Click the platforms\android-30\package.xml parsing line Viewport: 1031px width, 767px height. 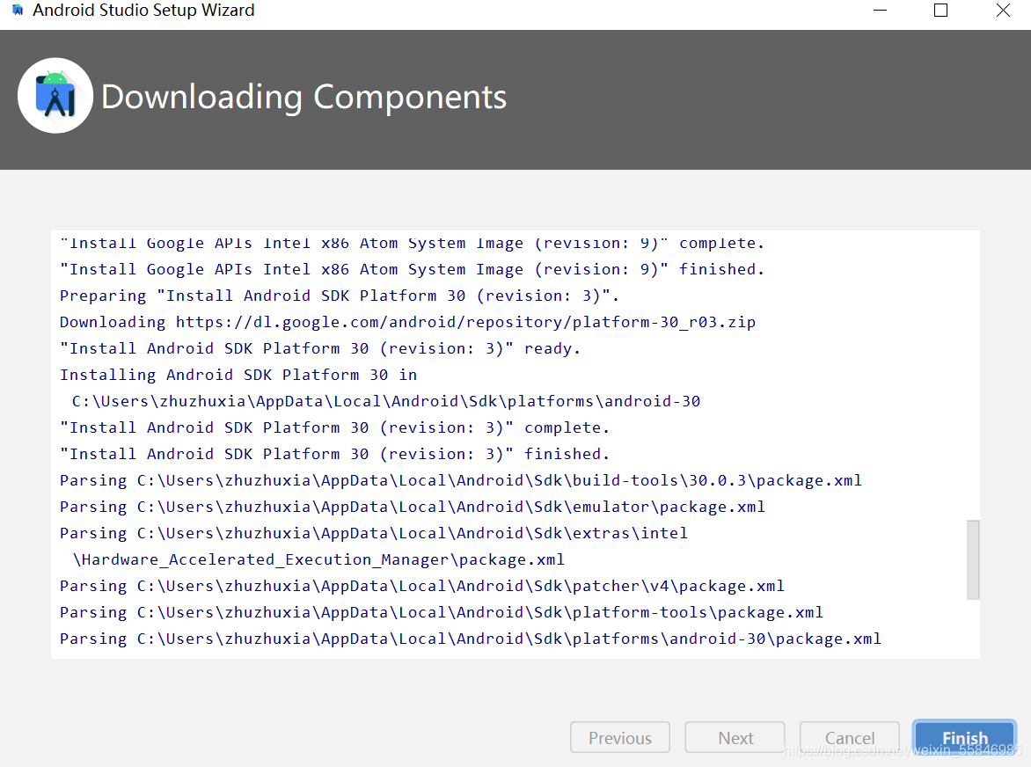click(x=471, y=639)
